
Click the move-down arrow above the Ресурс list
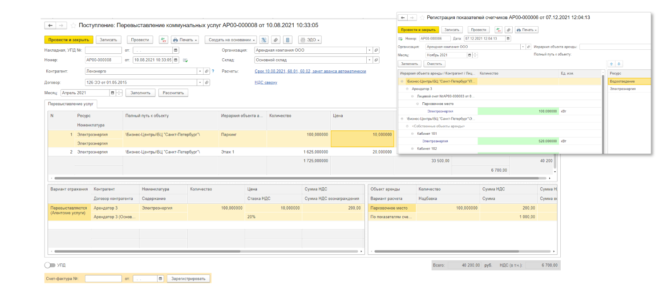tap(619, 64)
